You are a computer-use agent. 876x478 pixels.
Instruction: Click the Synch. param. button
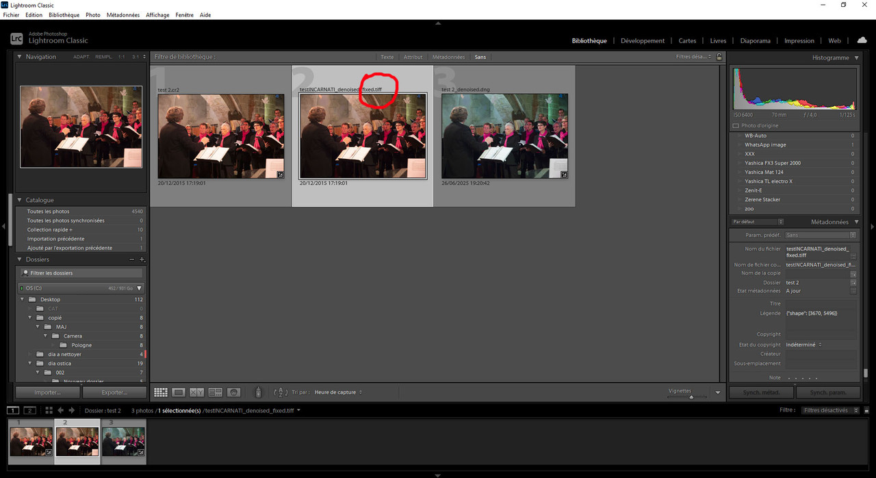coord(827,392)
